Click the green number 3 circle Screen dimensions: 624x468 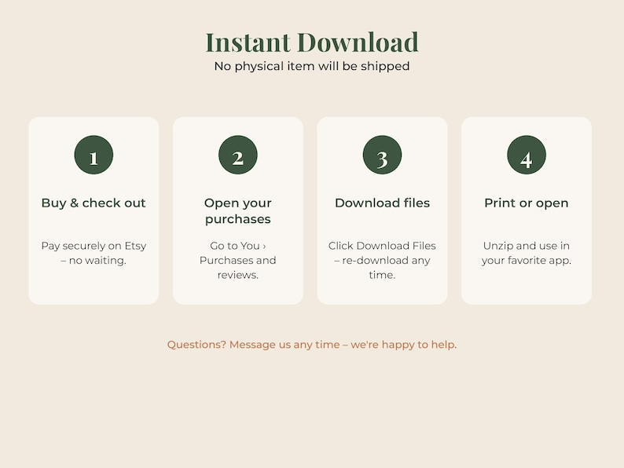coord(382,155)
